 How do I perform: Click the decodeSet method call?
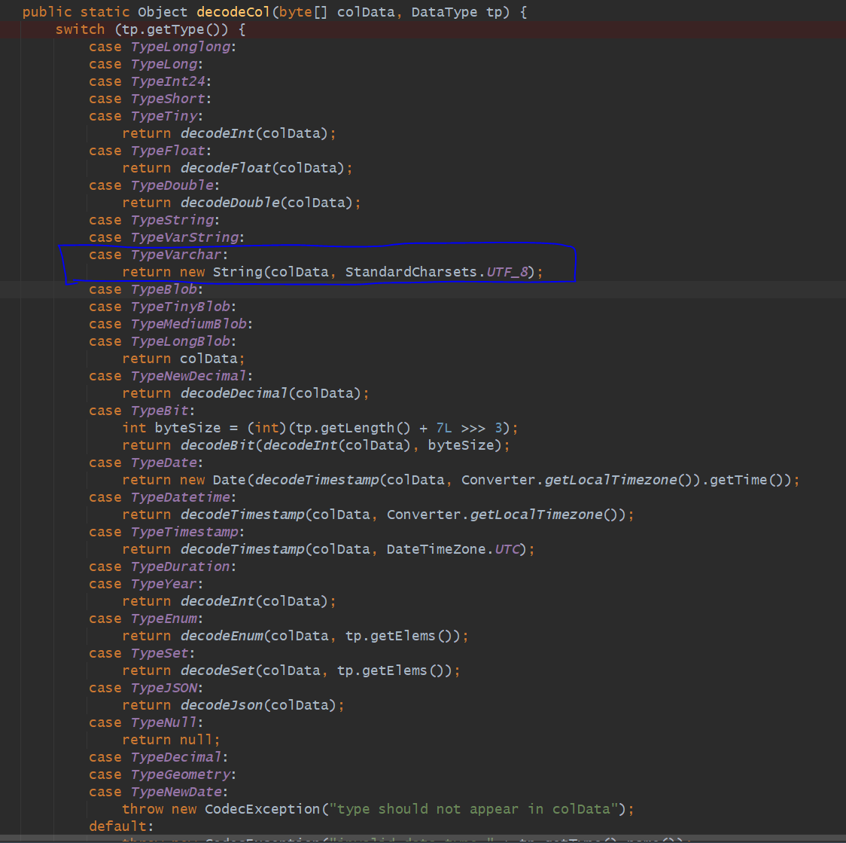(217, 670)
